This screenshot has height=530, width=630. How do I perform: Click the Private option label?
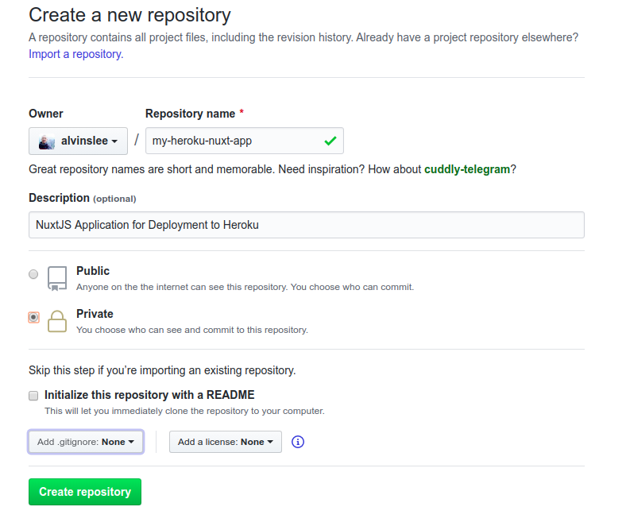coord(95,314)
